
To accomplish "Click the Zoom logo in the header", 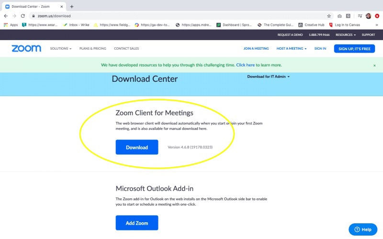I will point(26,48).
